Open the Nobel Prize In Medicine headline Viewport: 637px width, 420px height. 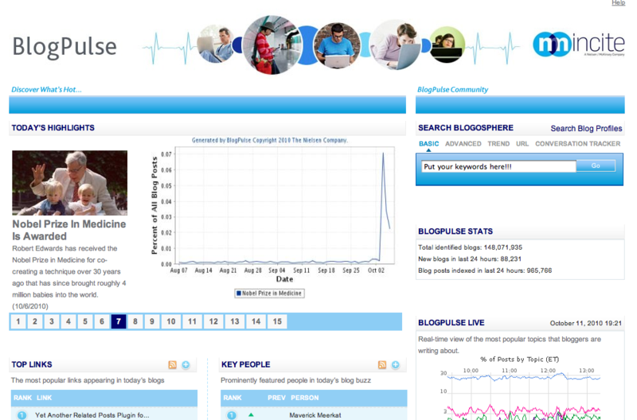(69, 230)
